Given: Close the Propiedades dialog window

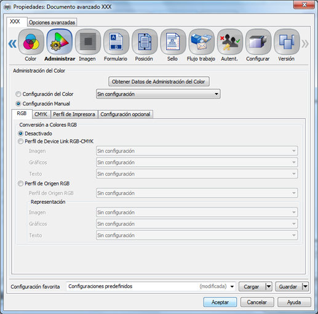Looking at the screenshot, I should point(304,4).
